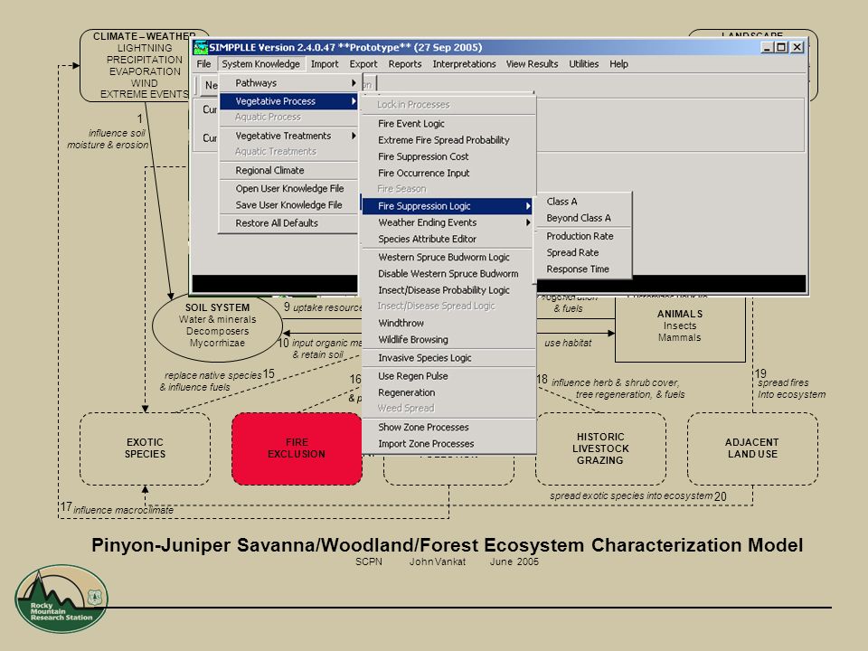868x651 pixels.
Task: Toggle Use Regen Pulse
Action: pos(448,376)
